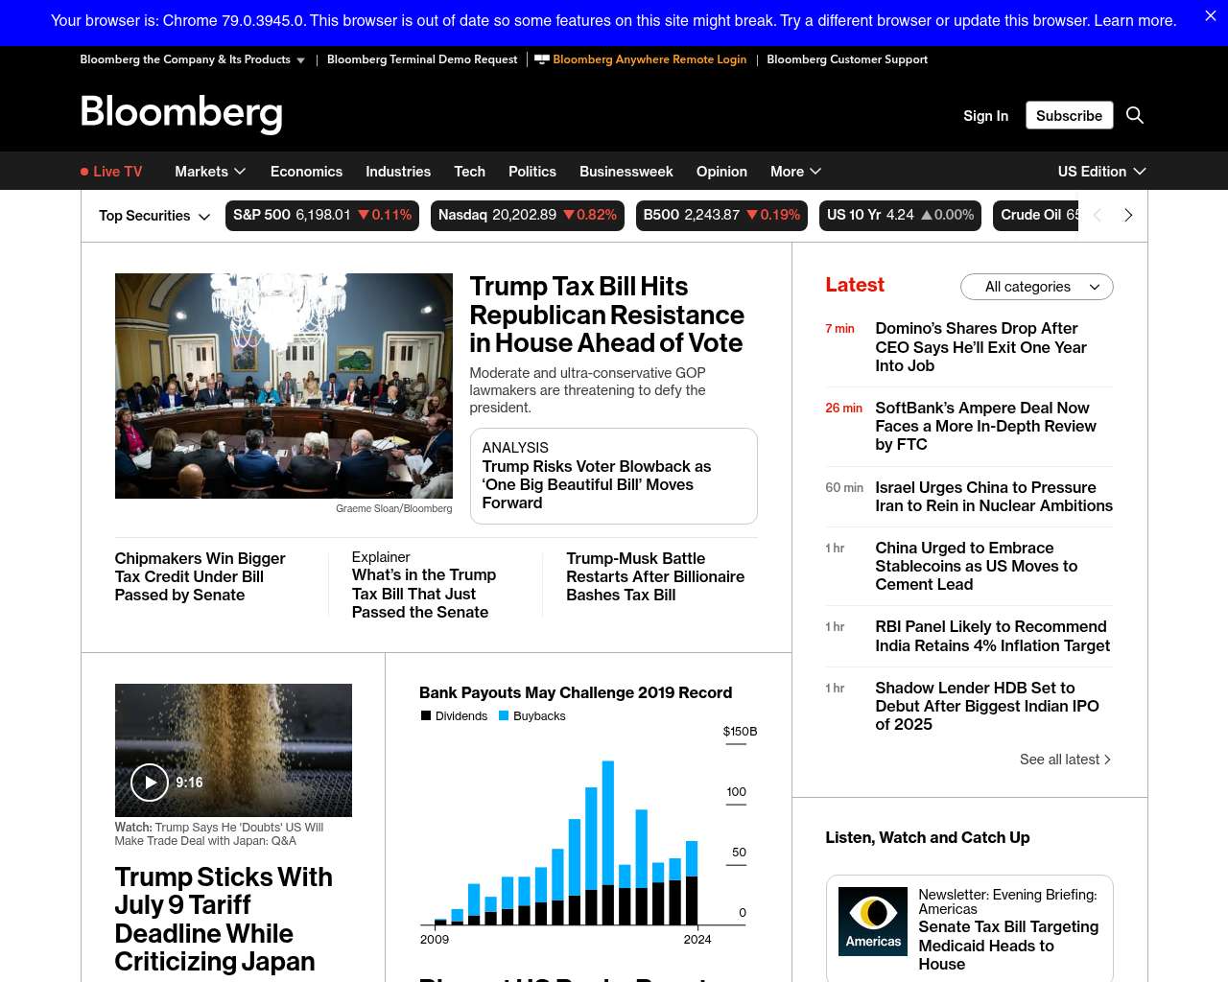Open the Tech section
The width and height of the screenshot is (1228, 982).
tap(469, 172)
